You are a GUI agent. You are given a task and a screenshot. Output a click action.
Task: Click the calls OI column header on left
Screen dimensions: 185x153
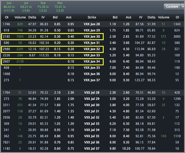[x=6, y=17]
